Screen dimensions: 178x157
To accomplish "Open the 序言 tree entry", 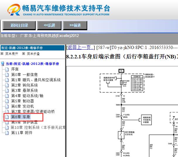I will pos(15,69).
